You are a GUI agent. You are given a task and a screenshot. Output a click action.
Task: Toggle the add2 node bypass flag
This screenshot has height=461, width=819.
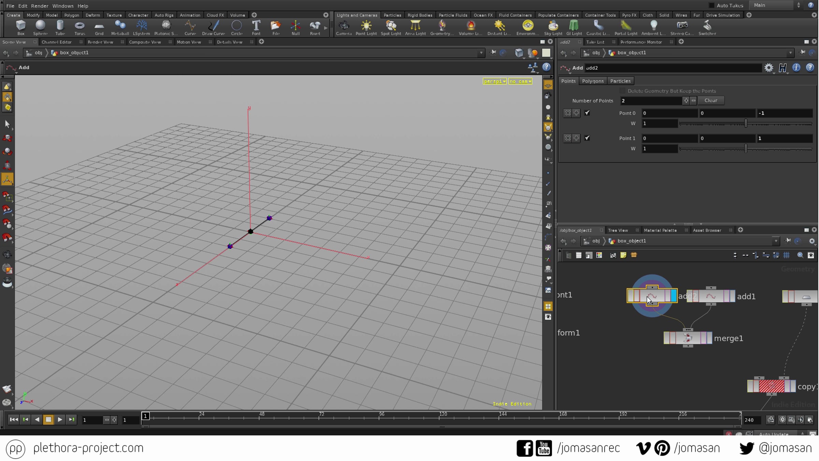point(631,296)
